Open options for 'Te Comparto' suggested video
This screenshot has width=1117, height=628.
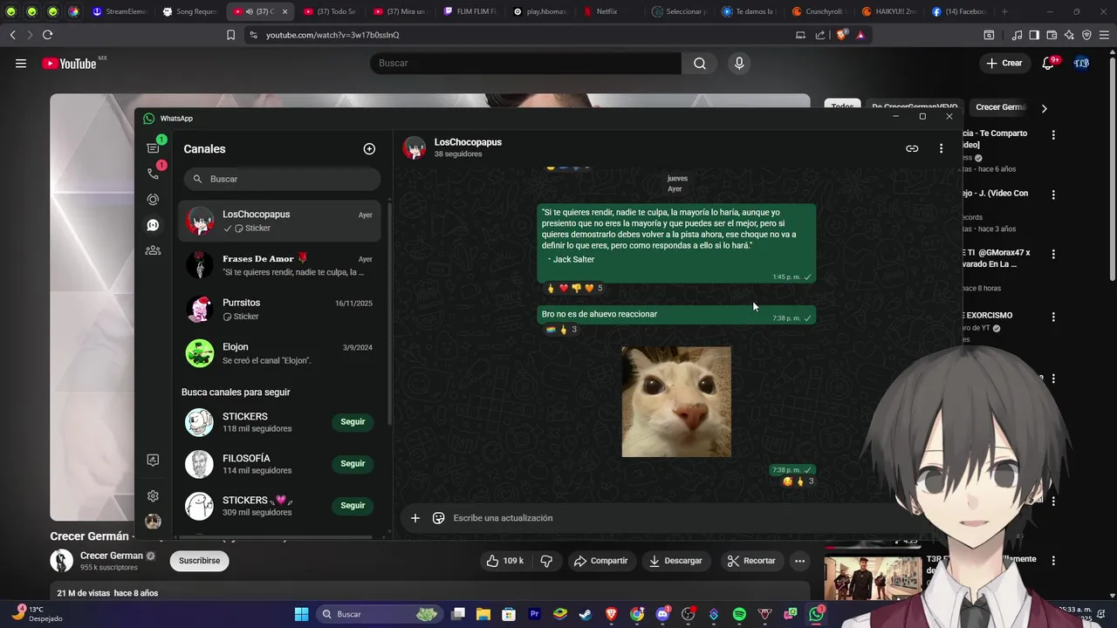point(1053,135)
